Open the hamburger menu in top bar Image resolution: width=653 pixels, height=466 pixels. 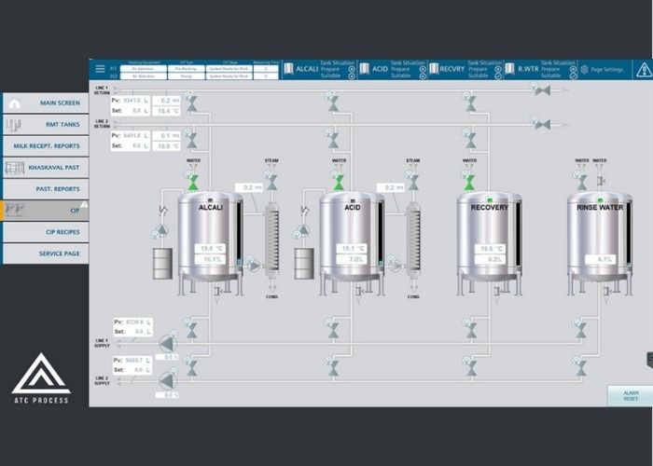click(x=101, y=69)
